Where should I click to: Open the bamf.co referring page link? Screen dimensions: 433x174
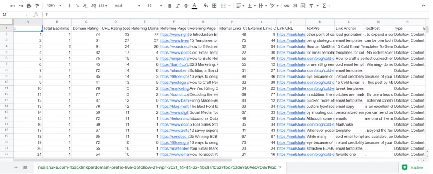(174, 64)
